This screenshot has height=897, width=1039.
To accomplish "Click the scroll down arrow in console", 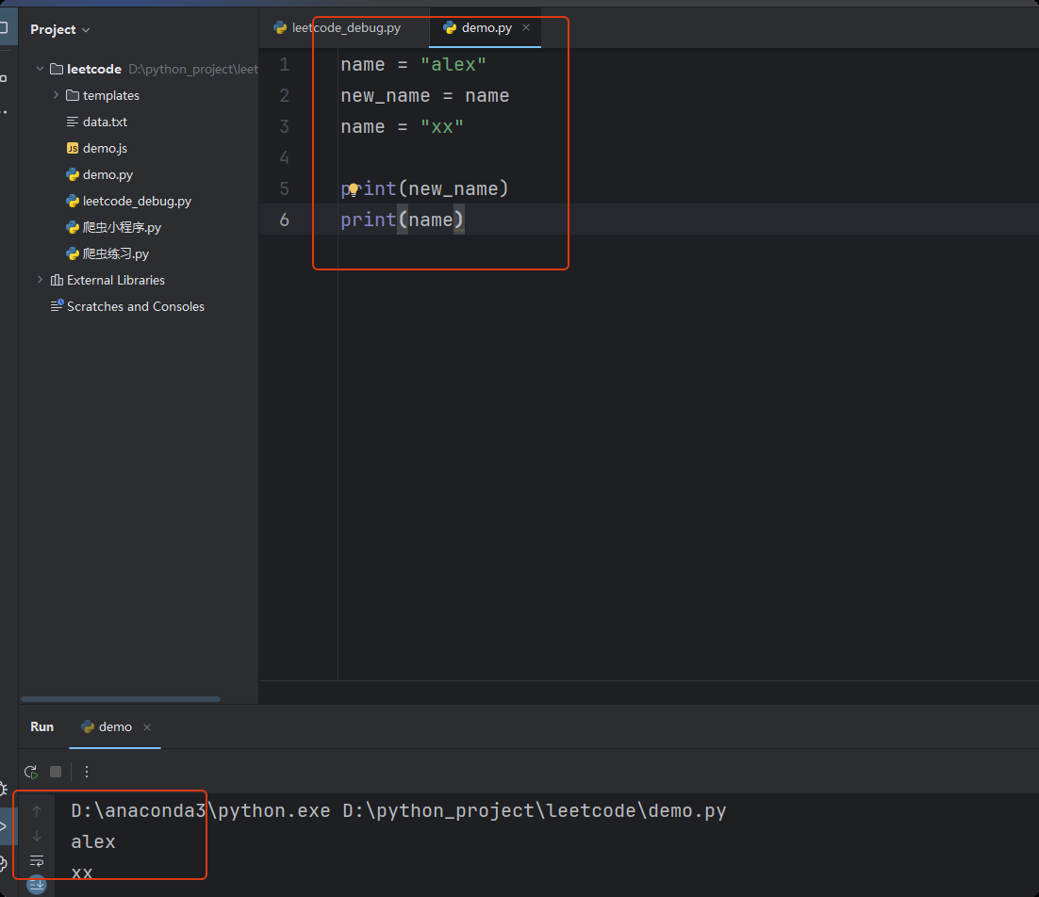I will click(x=37, y=836).
